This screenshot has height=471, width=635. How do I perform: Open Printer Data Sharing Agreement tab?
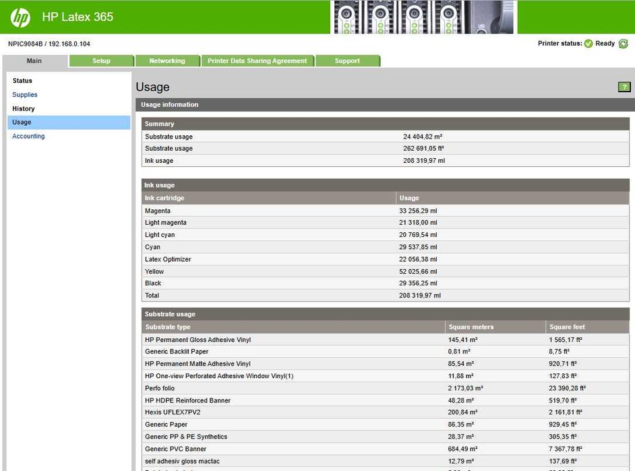[x=257, y=61]
